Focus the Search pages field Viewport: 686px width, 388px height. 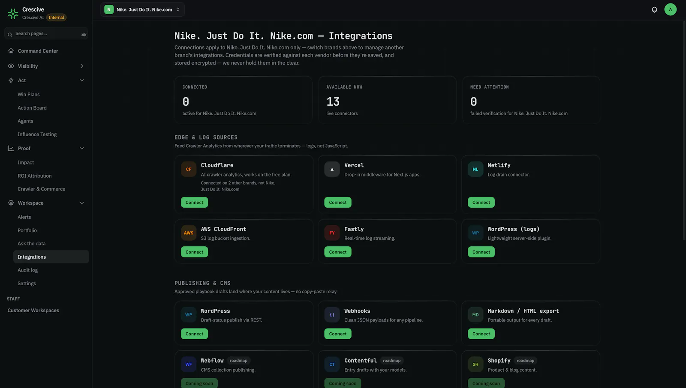[46, 34]
